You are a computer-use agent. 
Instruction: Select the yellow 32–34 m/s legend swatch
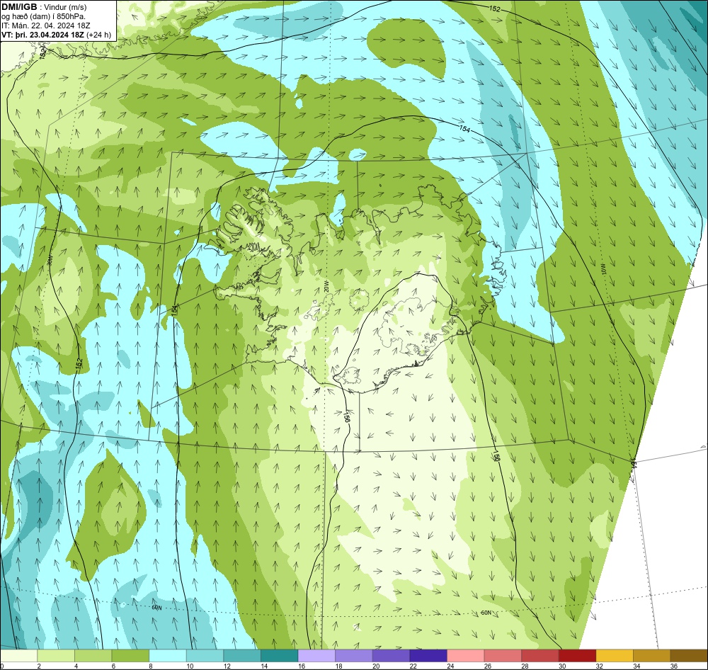point(615,656)
